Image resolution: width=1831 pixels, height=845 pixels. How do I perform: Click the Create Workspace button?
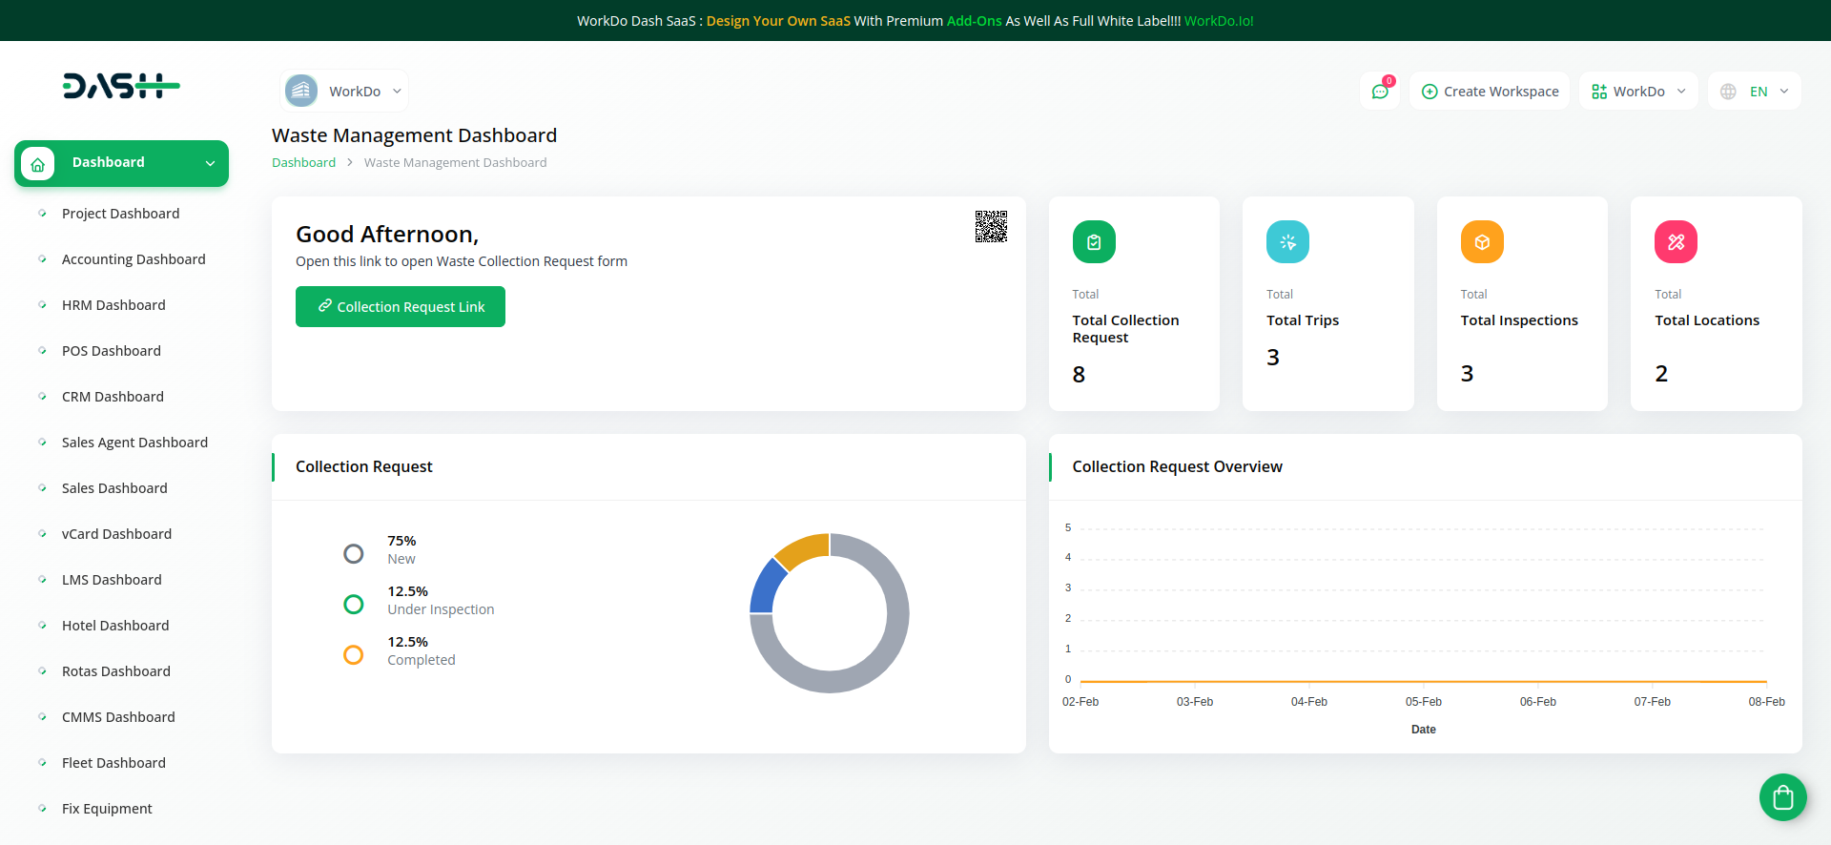1490,92
